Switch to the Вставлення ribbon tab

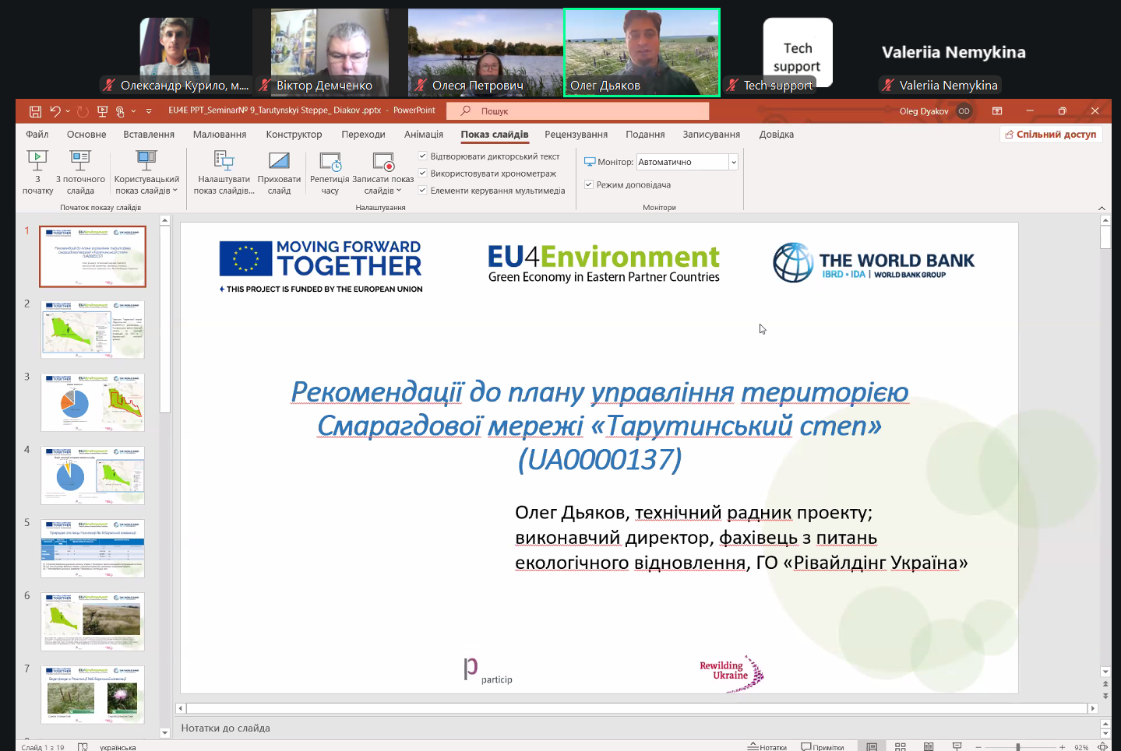148,135
